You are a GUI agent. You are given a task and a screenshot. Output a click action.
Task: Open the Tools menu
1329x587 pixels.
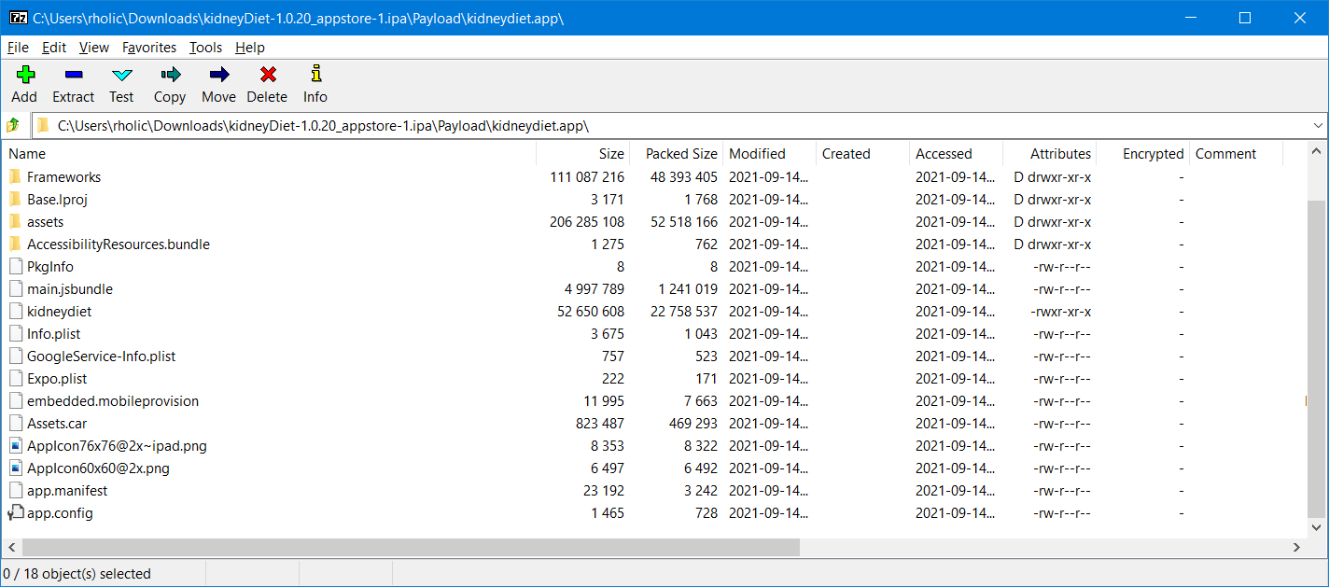(205, 48)
